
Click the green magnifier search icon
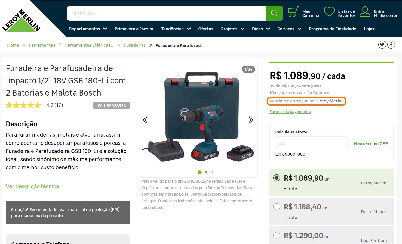pyautogui.click(x=274, y=13)
